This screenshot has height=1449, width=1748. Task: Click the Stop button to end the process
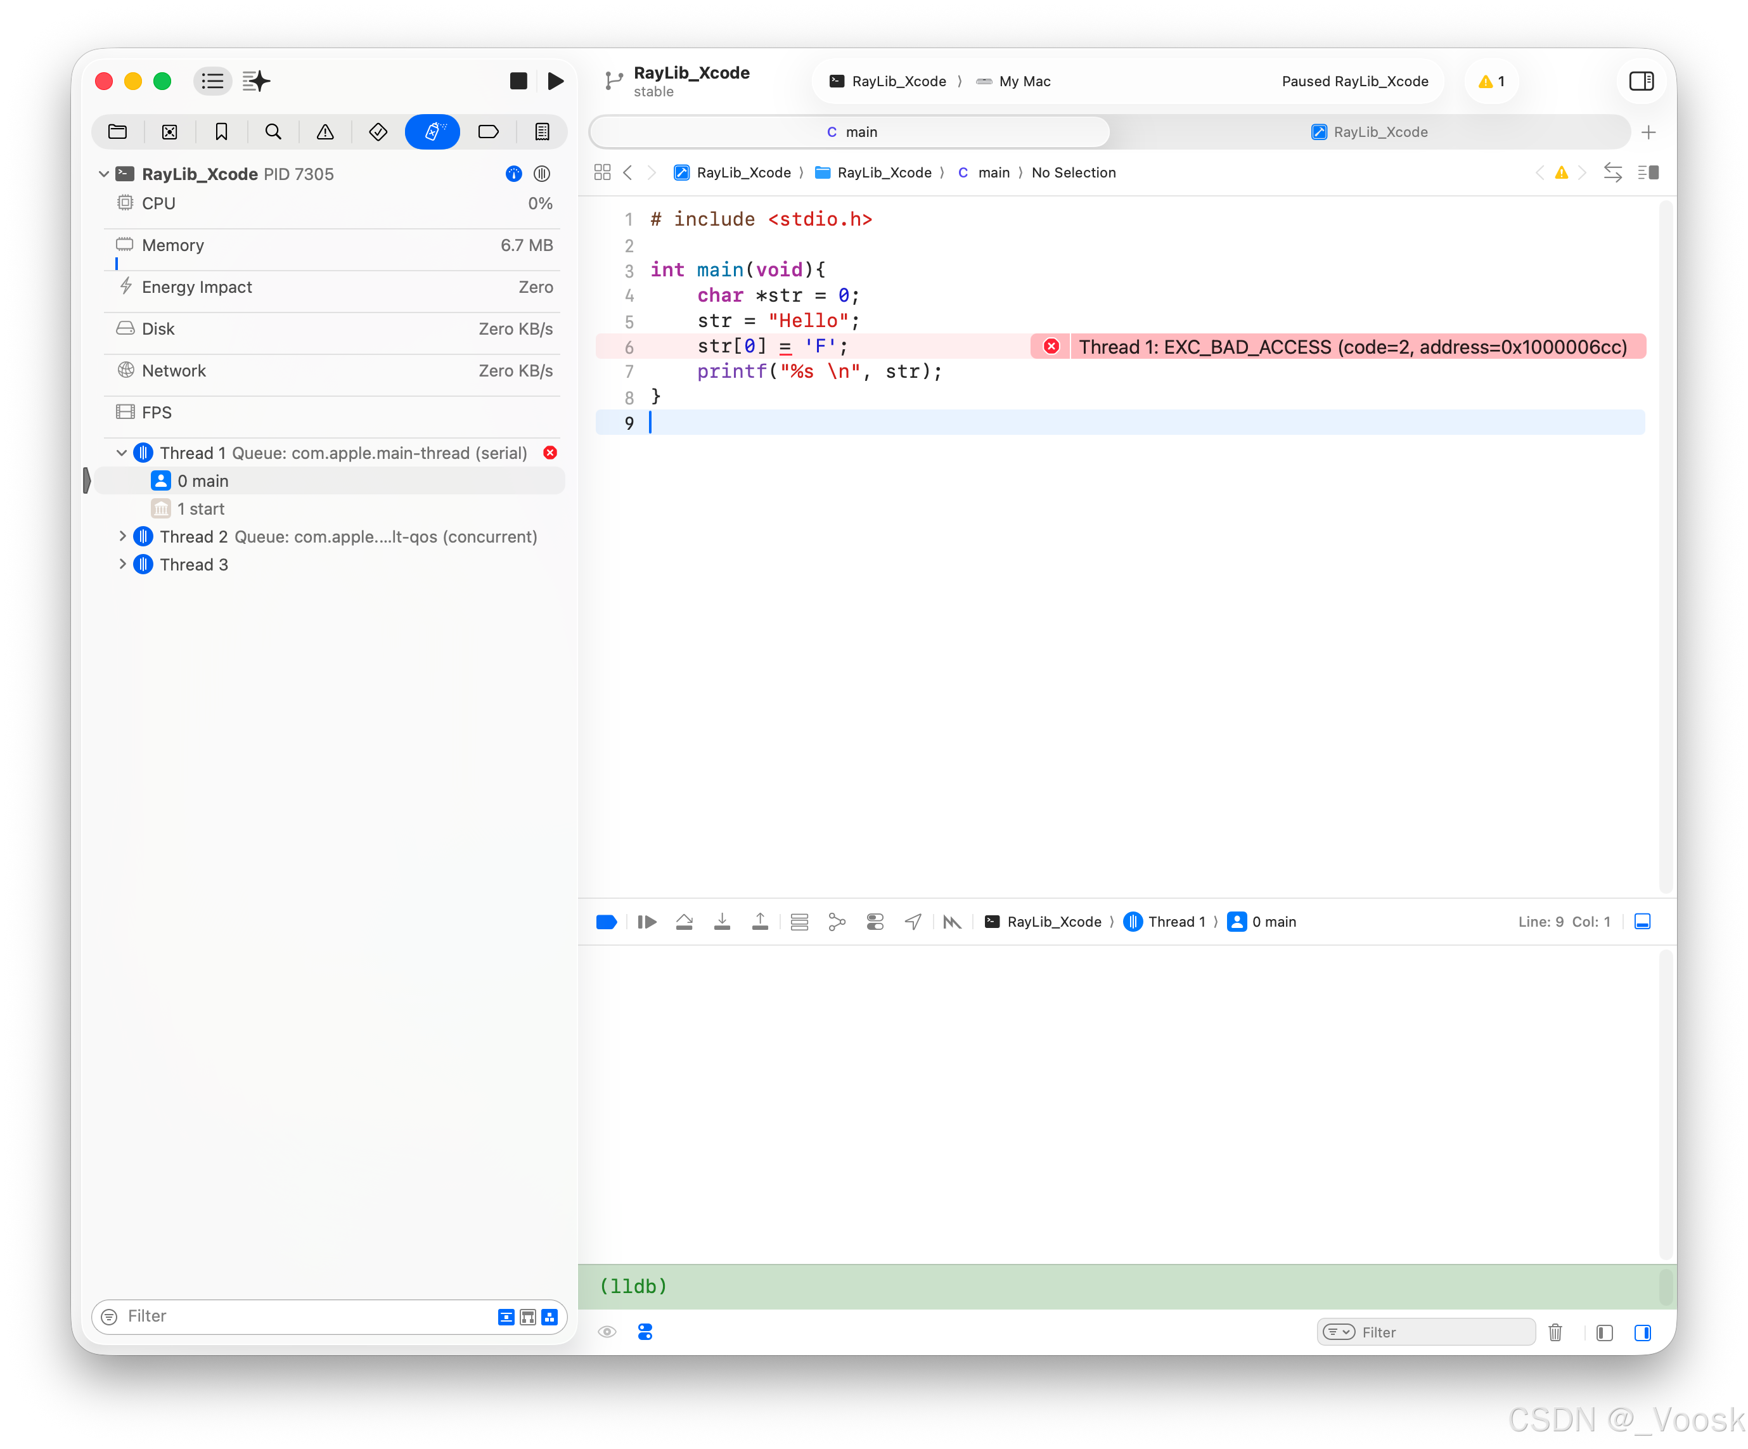point(518,80)
